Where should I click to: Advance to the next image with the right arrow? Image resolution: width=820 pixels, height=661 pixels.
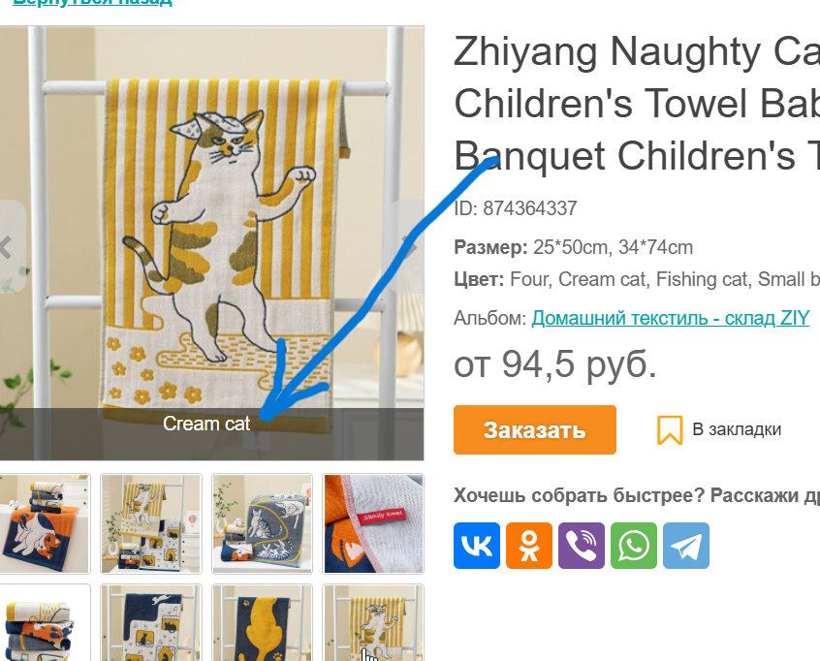[x=409, y=247]
